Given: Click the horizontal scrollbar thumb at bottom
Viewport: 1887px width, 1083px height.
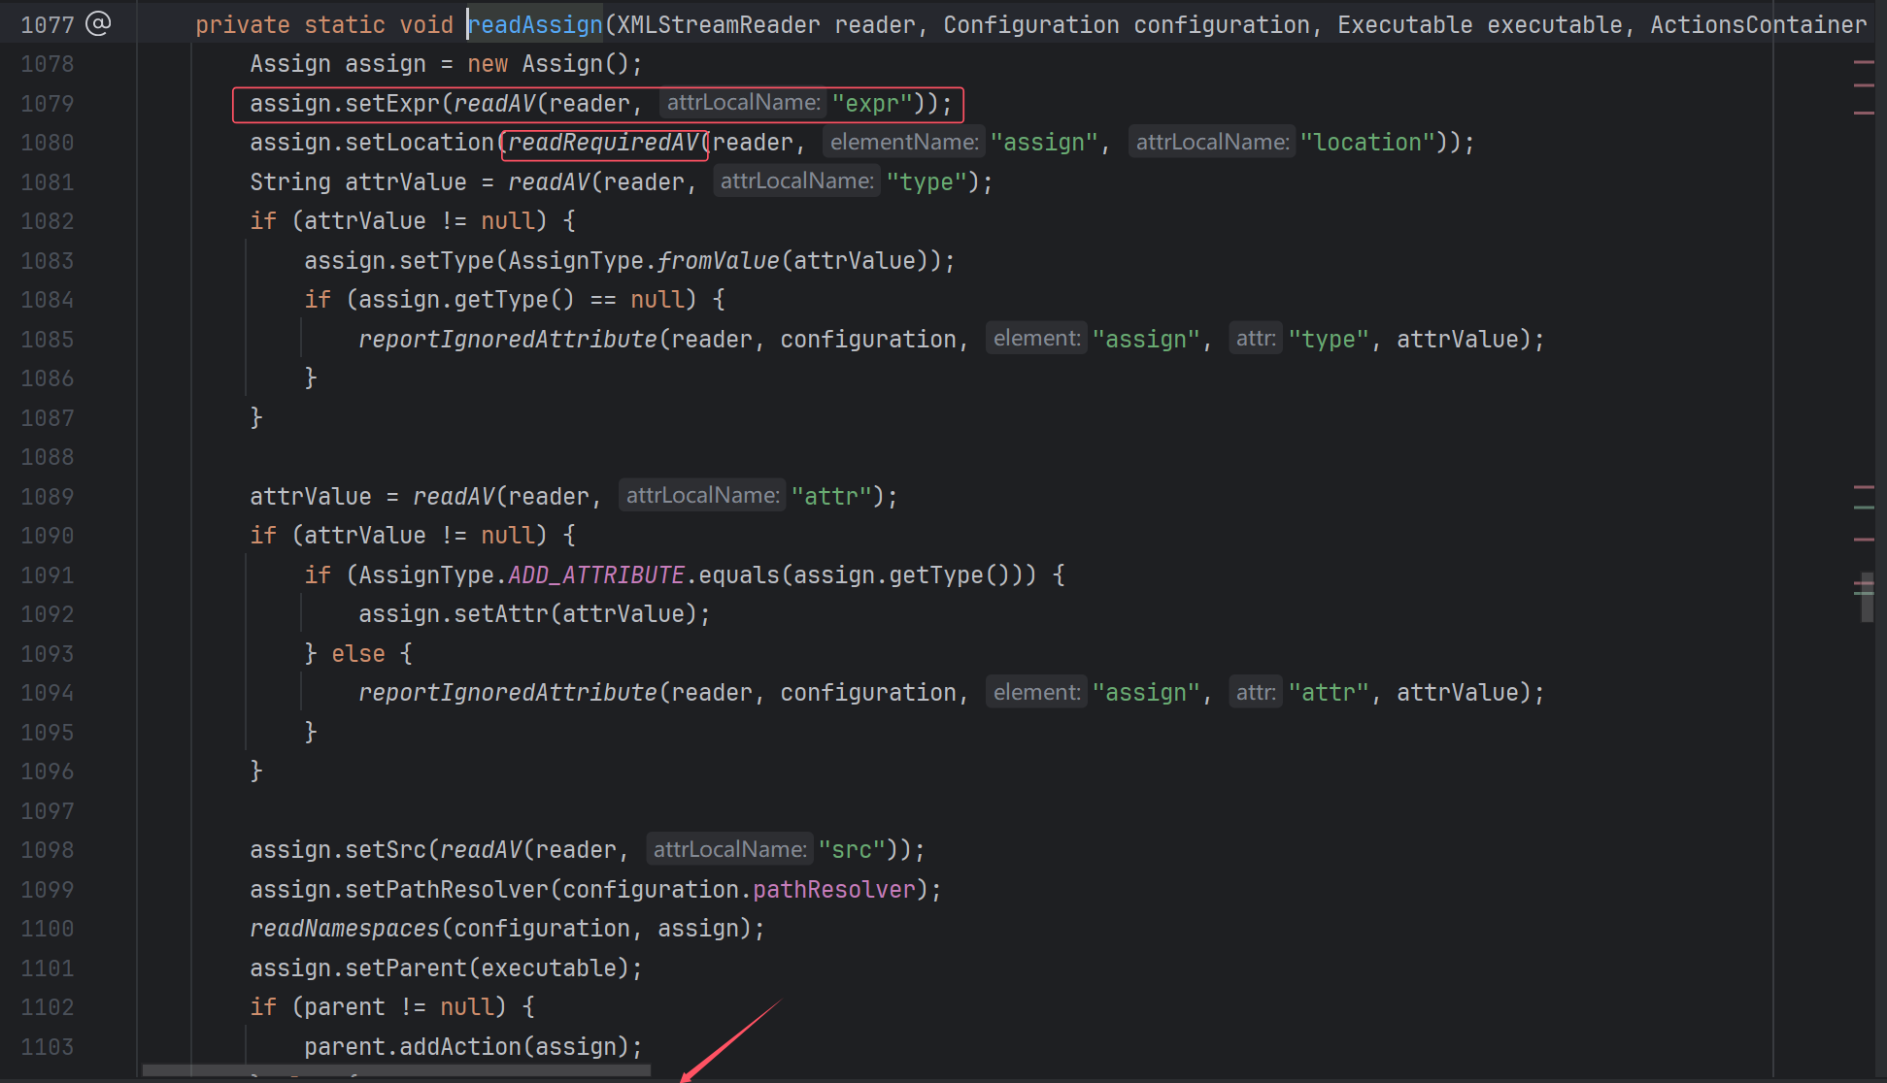Looking at the screenshot, I should (x=396, y=1070).
